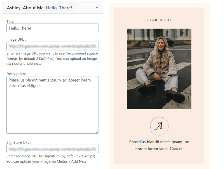
Task: Click inside the Image URL field
Action: point(52,46)
